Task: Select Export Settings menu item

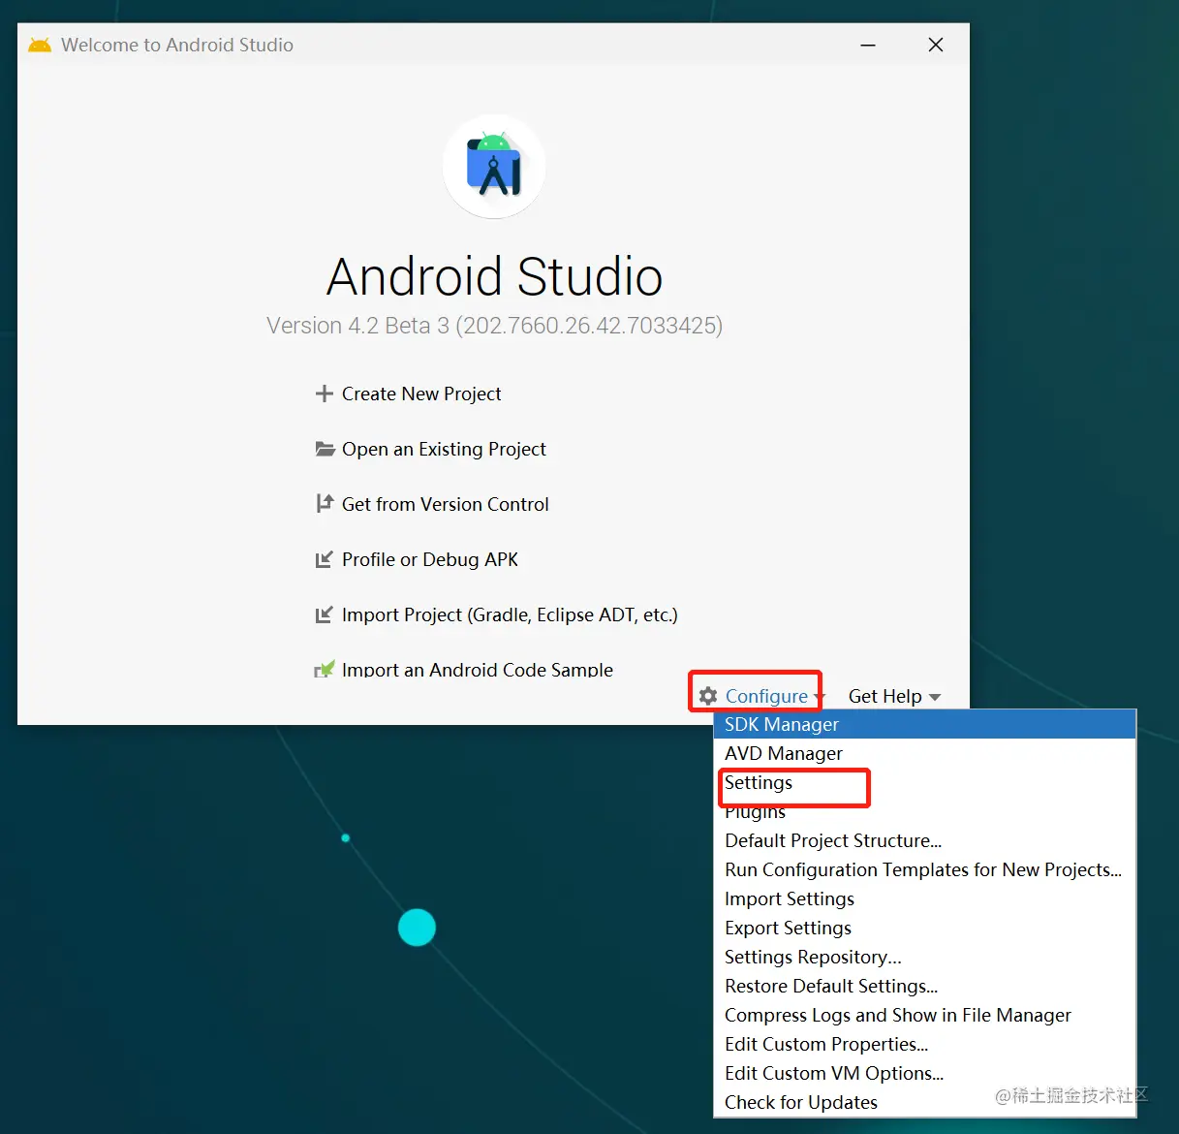Action: [x=924, y=928]
